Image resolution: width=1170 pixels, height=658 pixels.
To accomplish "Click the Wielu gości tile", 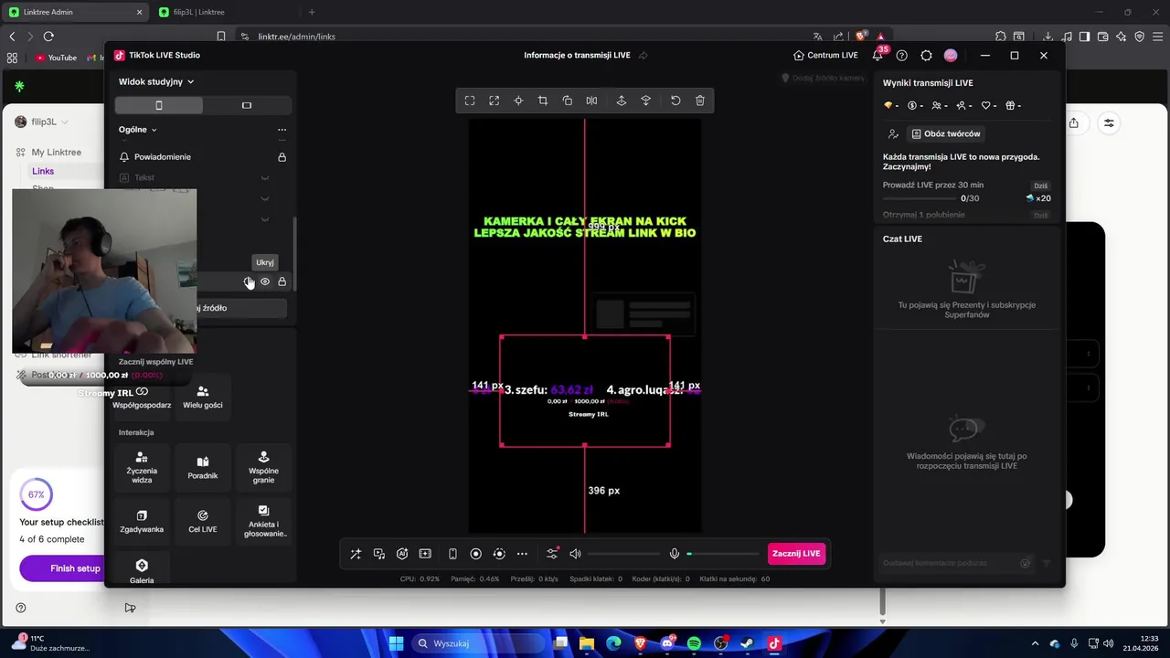I will 203,396.
